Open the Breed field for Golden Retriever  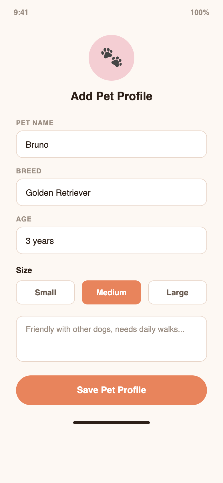point(111,192)
